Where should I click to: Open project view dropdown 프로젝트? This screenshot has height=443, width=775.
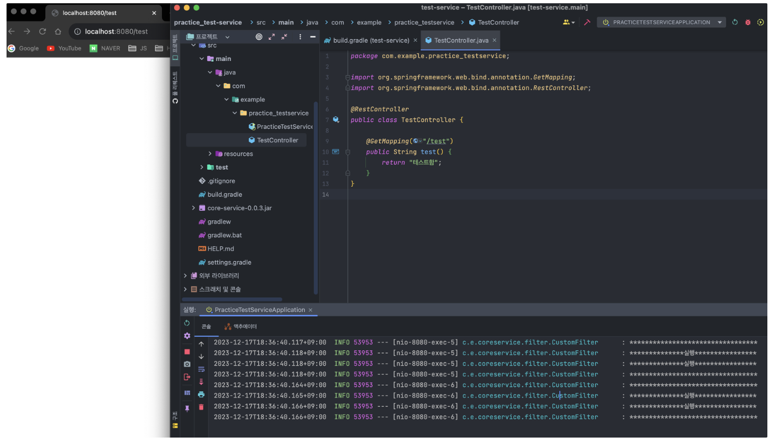point(208,36)
